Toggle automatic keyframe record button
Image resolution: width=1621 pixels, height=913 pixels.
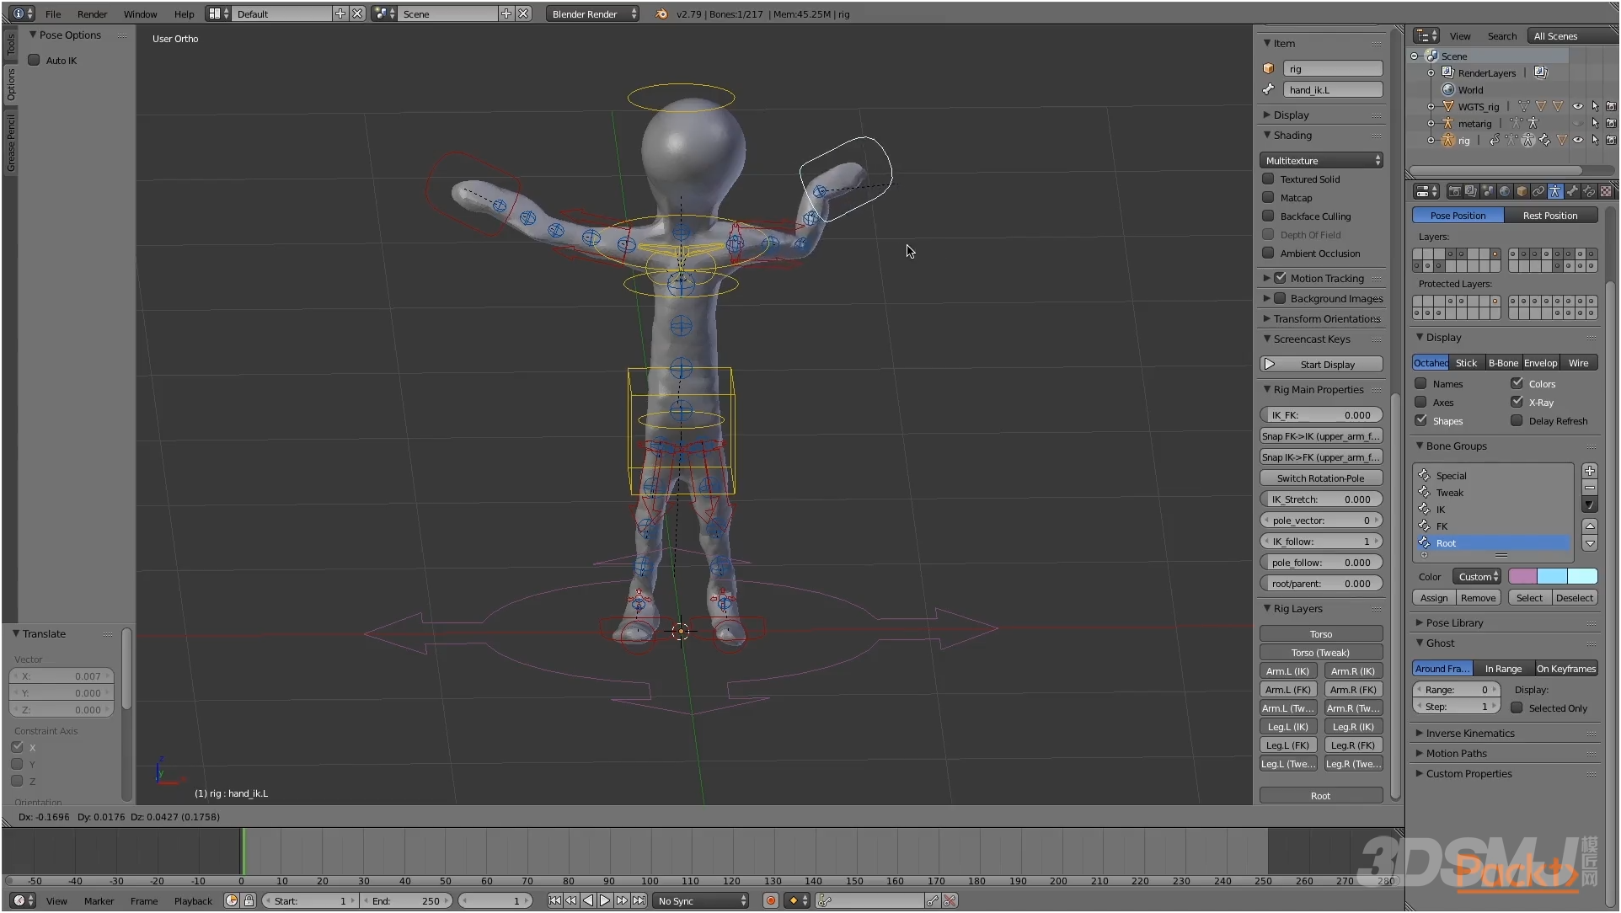tap(770, 900)
